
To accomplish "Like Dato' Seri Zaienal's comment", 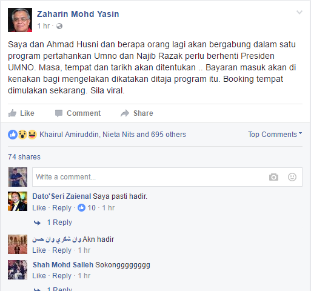I will (39, 208).
